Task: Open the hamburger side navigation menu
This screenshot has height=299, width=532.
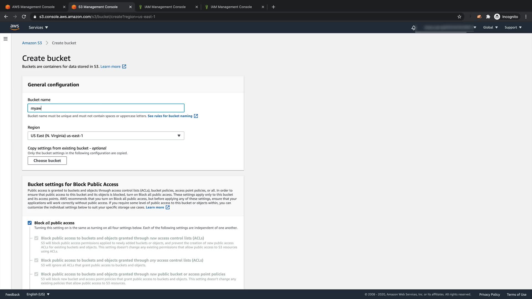Action: pos(6,39)
